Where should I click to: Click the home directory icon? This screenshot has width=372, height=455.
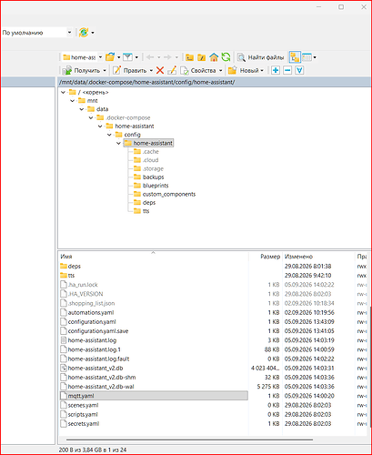(x=214, y=57)
